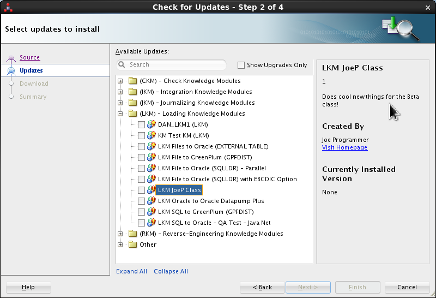This screenshot has height=298, width=436.
Task: Select DAN_LKM1 (LKM) tree row text
Action: point(183,124)
